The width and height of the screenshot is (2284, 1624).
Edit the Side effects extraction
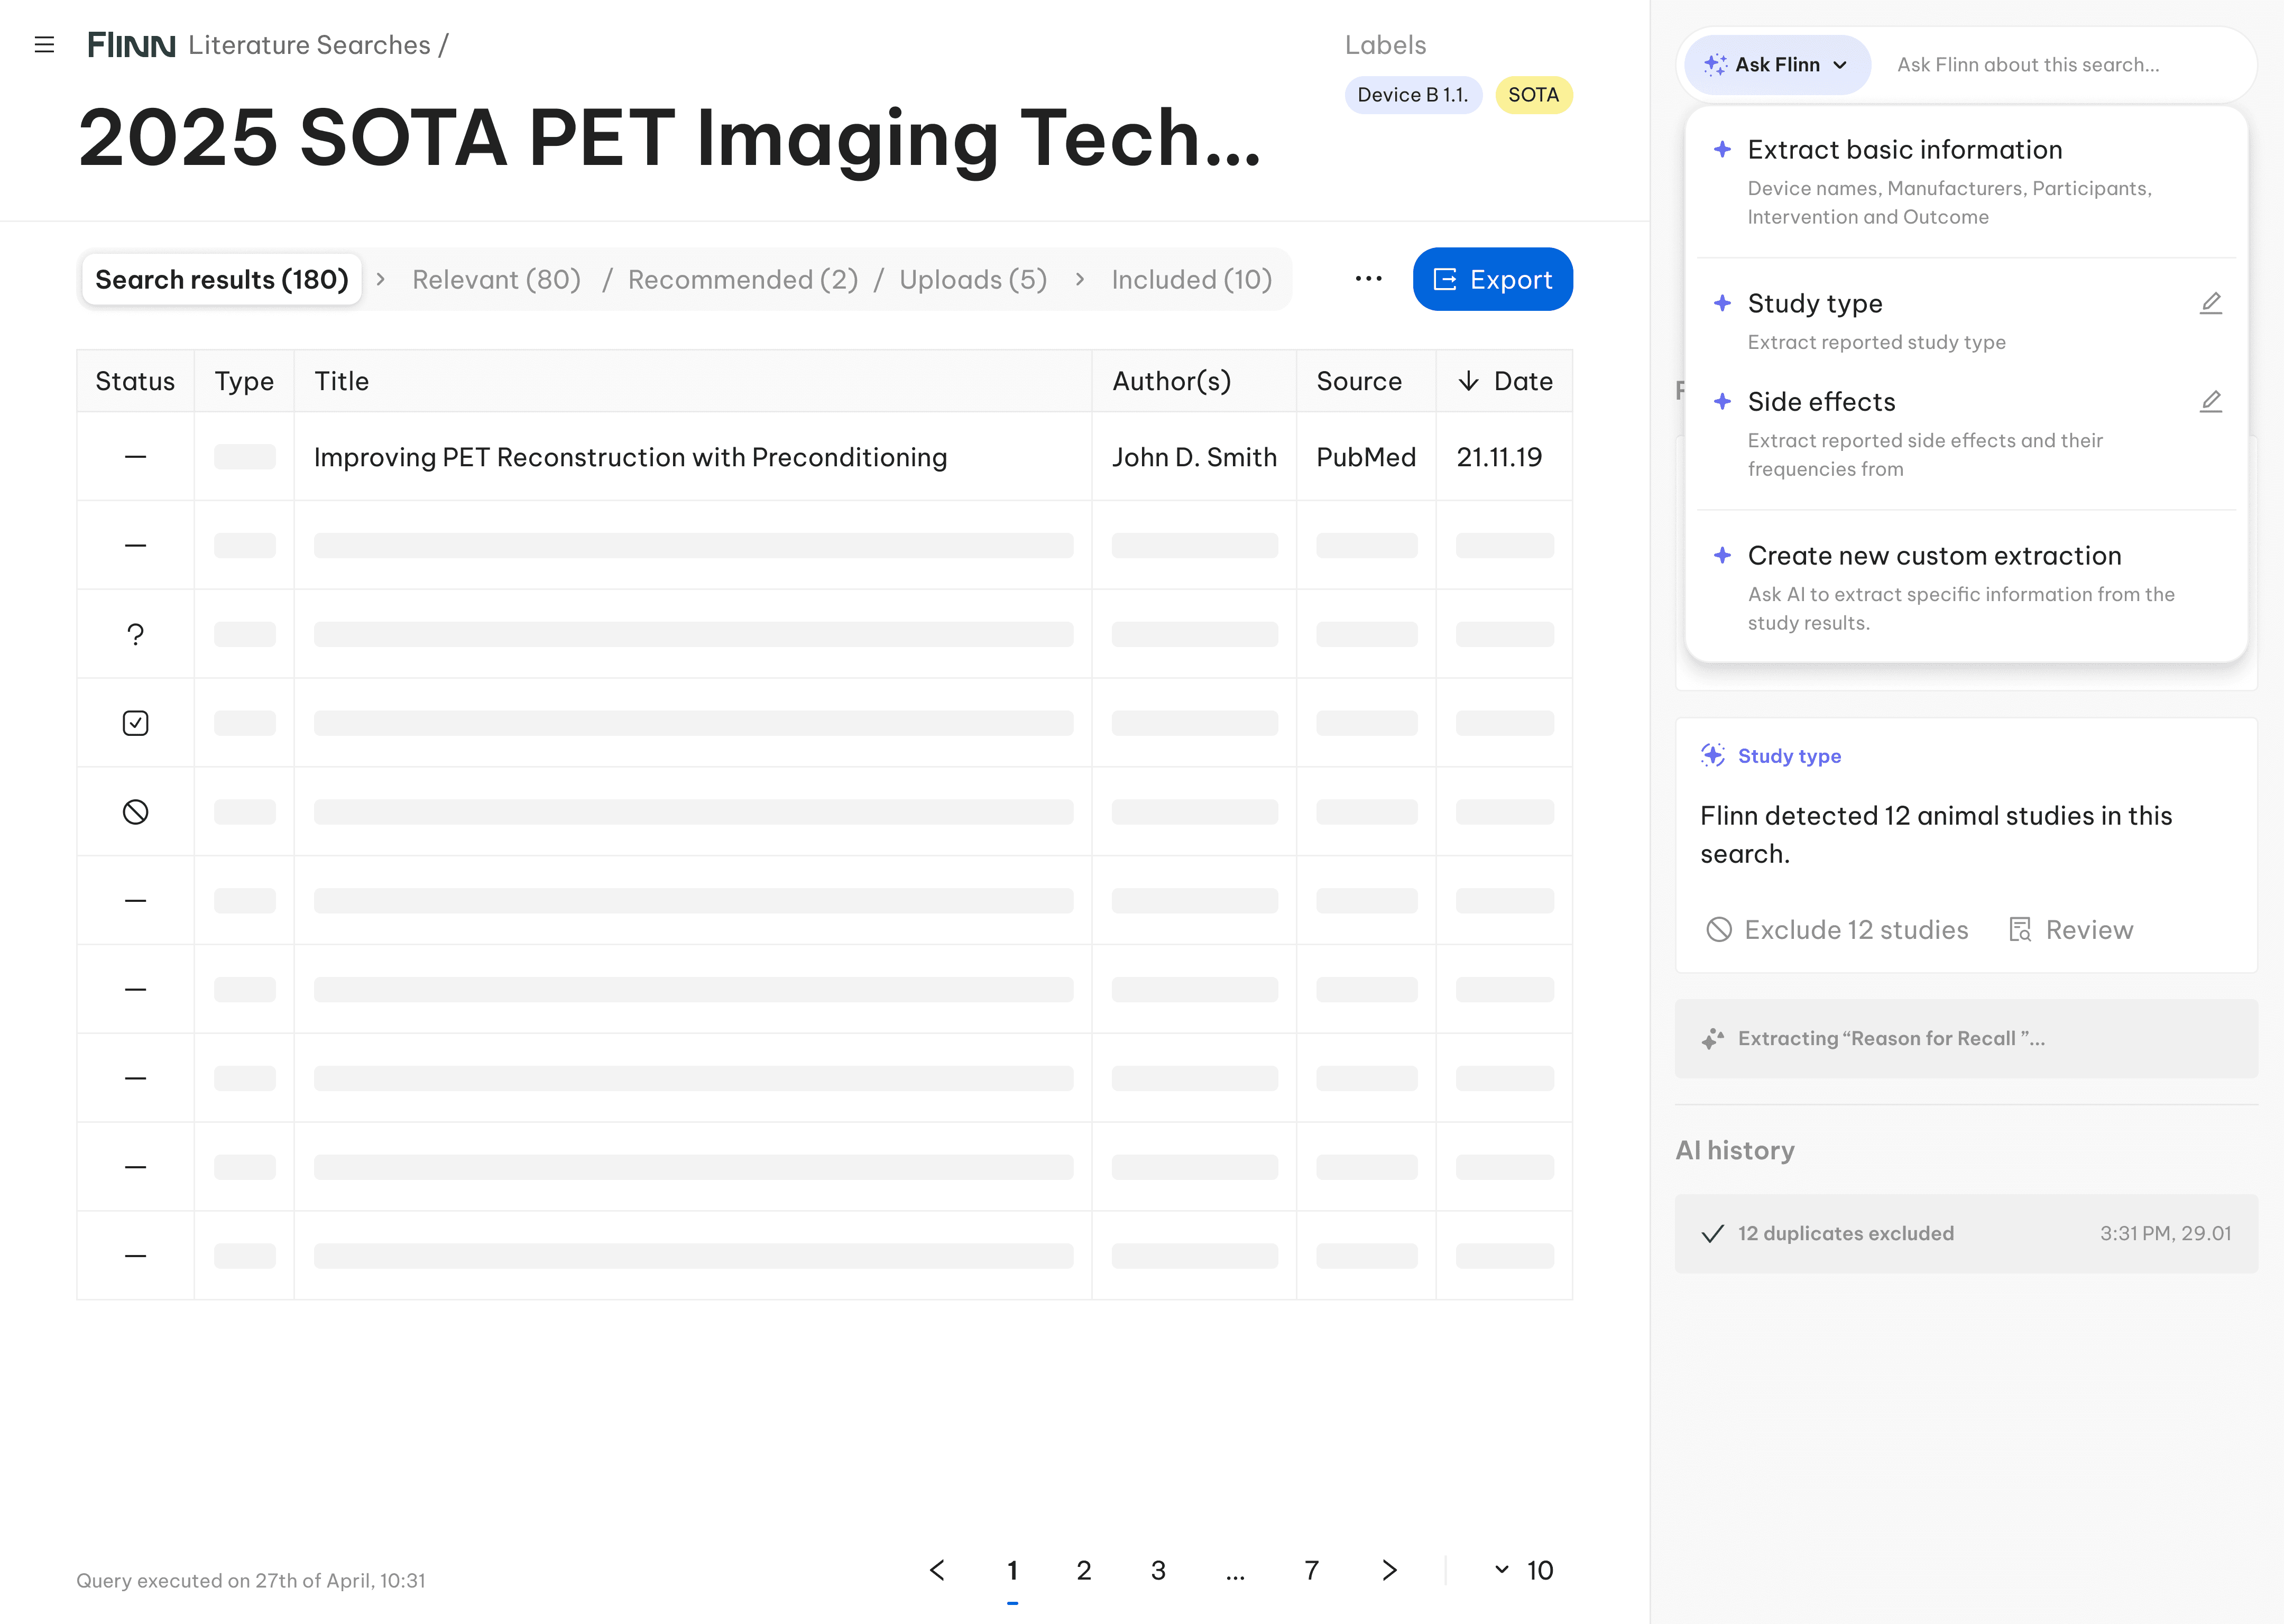[2210, 402]
